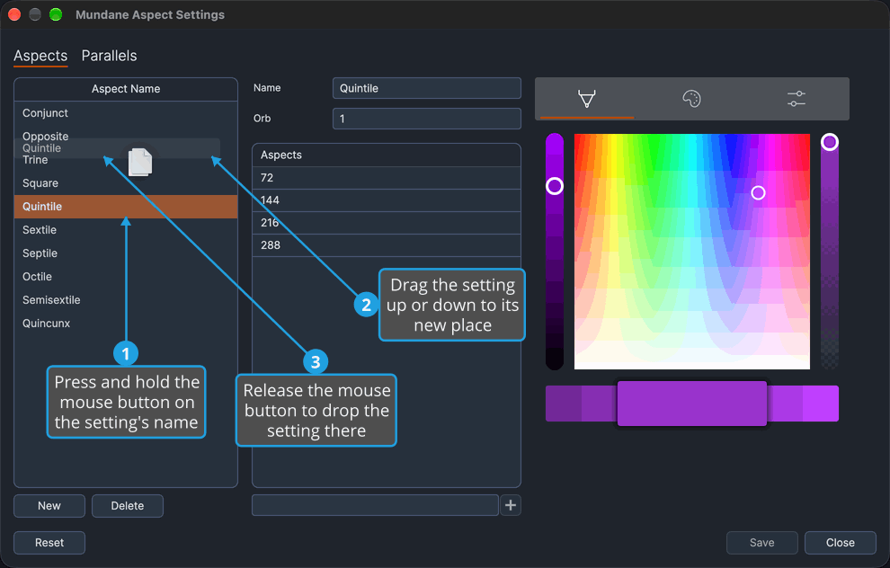Select the highlighted Quintile row
The height and width of the screenshot is (568, 890).
[126, 207]
